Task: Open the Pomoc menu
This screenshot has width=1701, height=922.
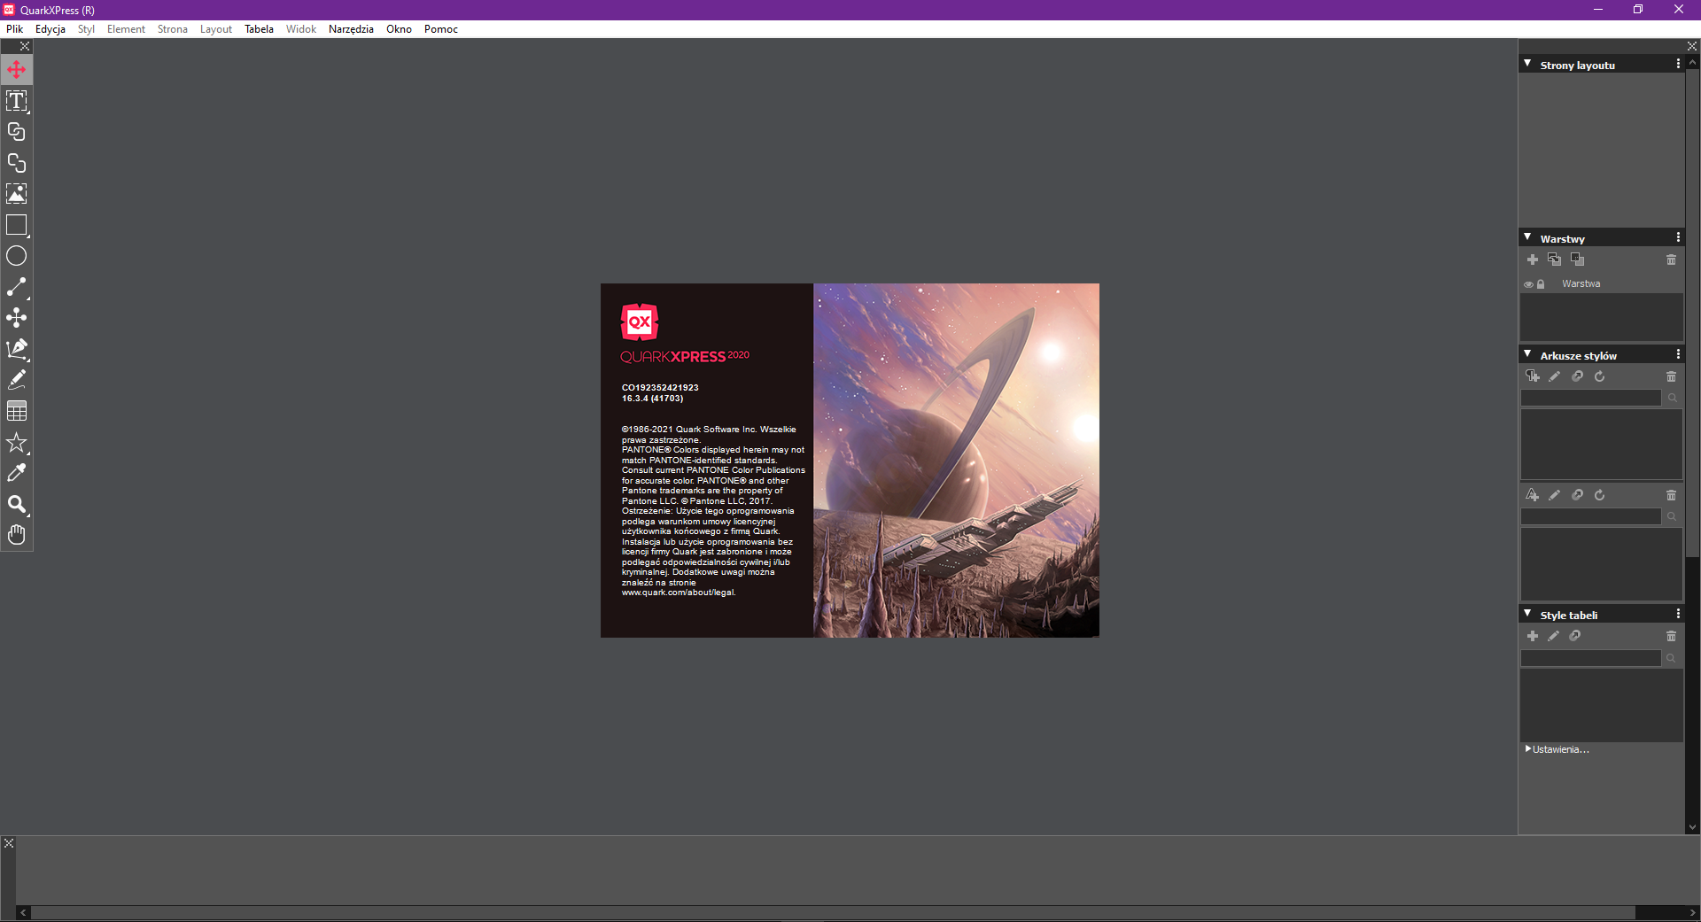Action: (441, 29)
